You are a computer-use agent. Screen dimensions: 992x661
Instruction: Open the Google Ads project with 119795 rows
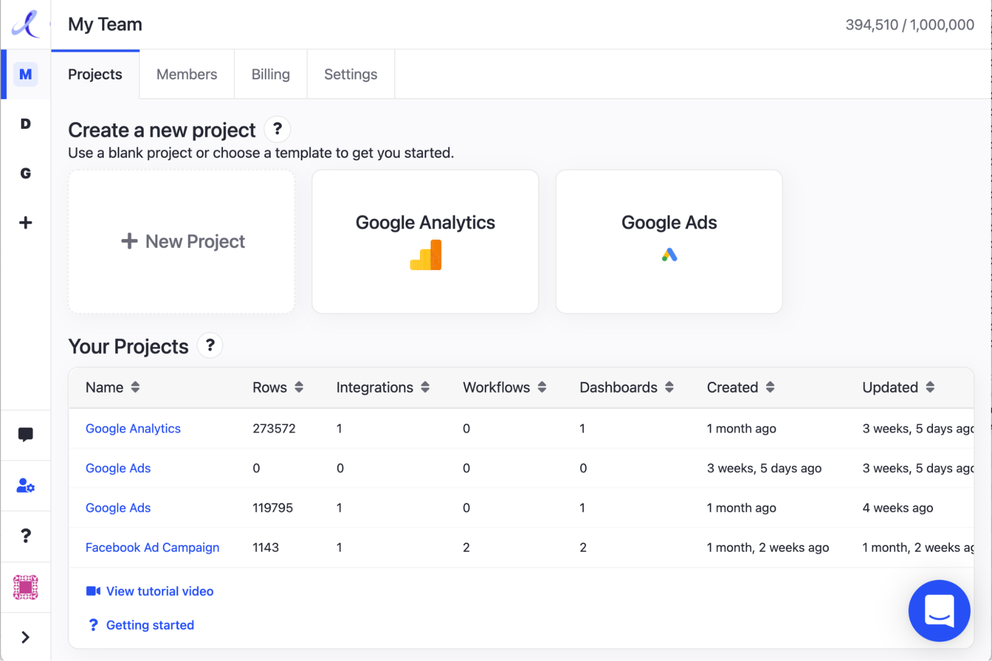(x=118, y=508)
